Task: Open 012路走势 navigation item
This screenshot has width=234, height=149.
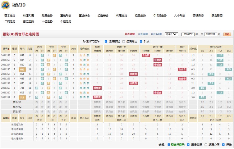Action: tap(160, 16)
